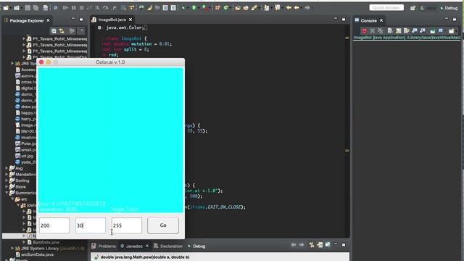Viewport: 464px width, 261px height.
Task: Toggle Show Console on standard output change
Action: point(414,30)
